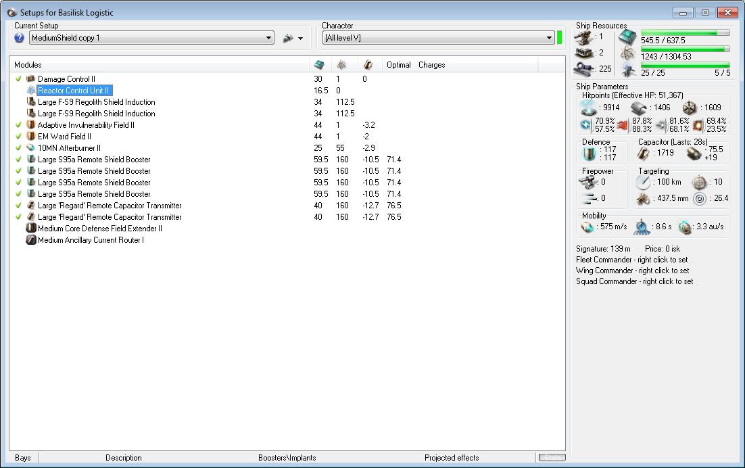Toggle the Damage Control II active checkmark
The image size is (745, 468).
[x=18, y=79]
